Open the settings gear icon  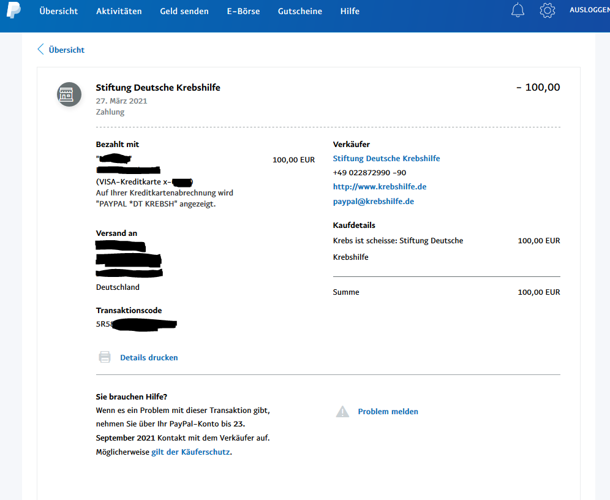point(547,10)
